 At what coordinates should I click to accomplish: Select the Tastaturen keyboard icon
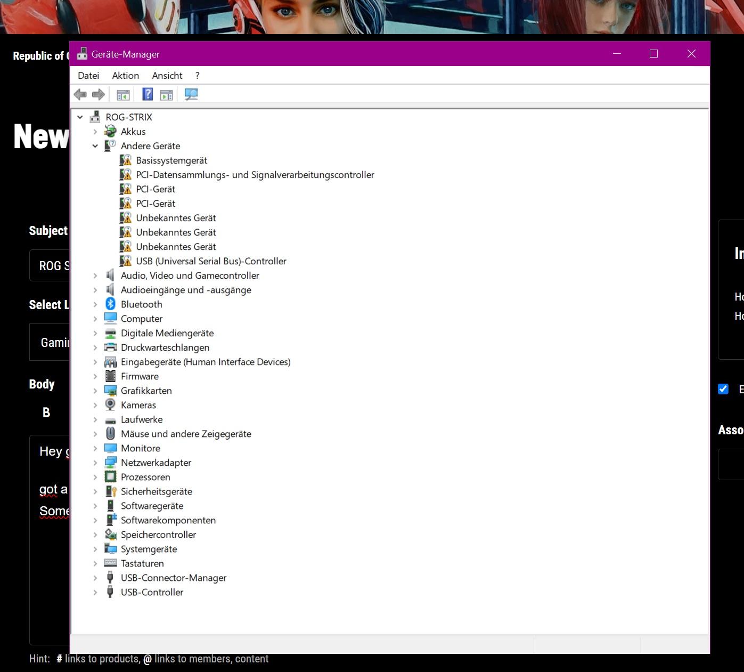tap(110, 563)
